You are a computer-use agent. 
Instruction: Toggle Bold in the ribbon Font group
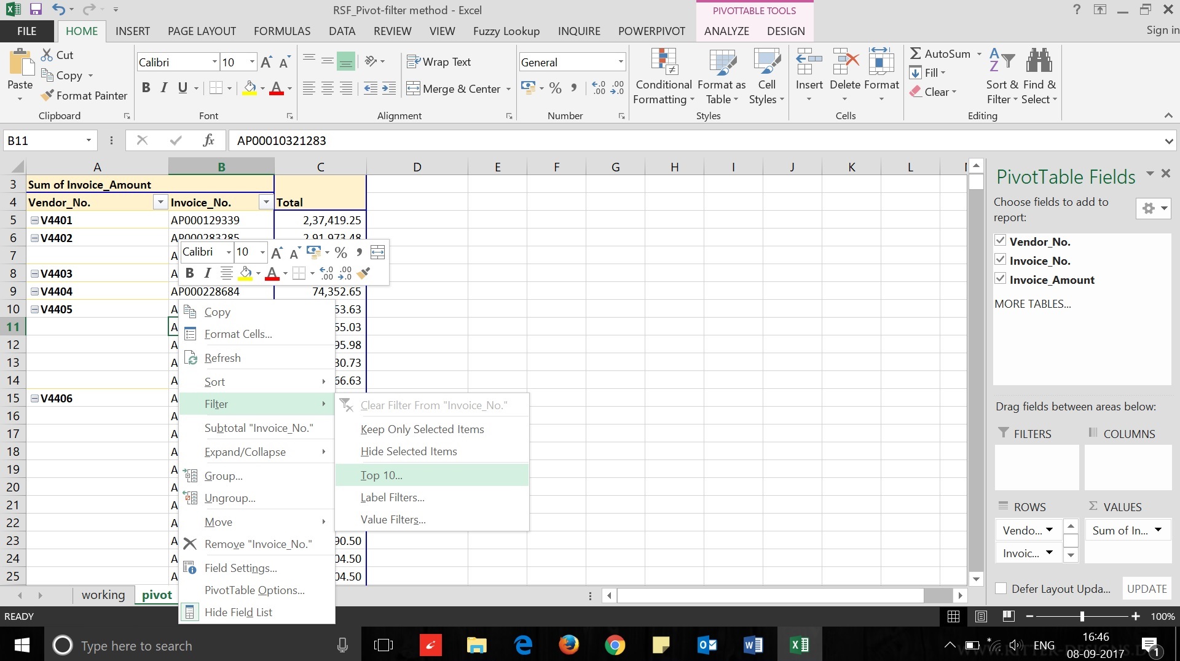146,88
